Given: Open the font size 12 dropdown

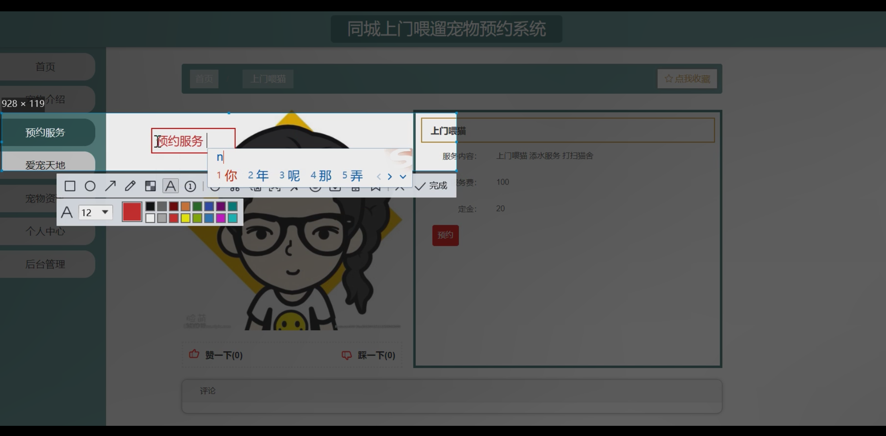Looking at the screenshot, I should [96, 212].
